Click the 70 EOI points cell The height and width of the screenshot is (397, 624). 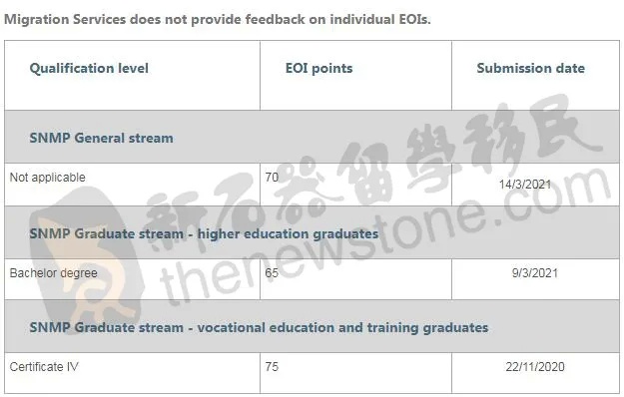272,178
